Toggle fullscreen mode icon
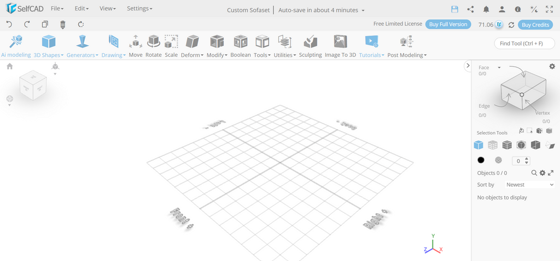Screen dimensions: 560x261 point(549,9)
